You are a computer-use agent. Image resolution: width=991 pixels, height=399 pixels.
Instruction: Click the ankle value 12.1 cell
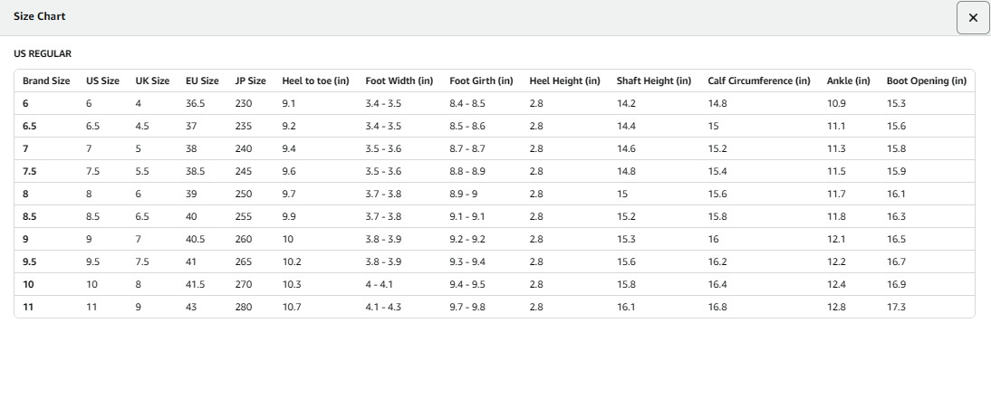[x=835, y=239]
